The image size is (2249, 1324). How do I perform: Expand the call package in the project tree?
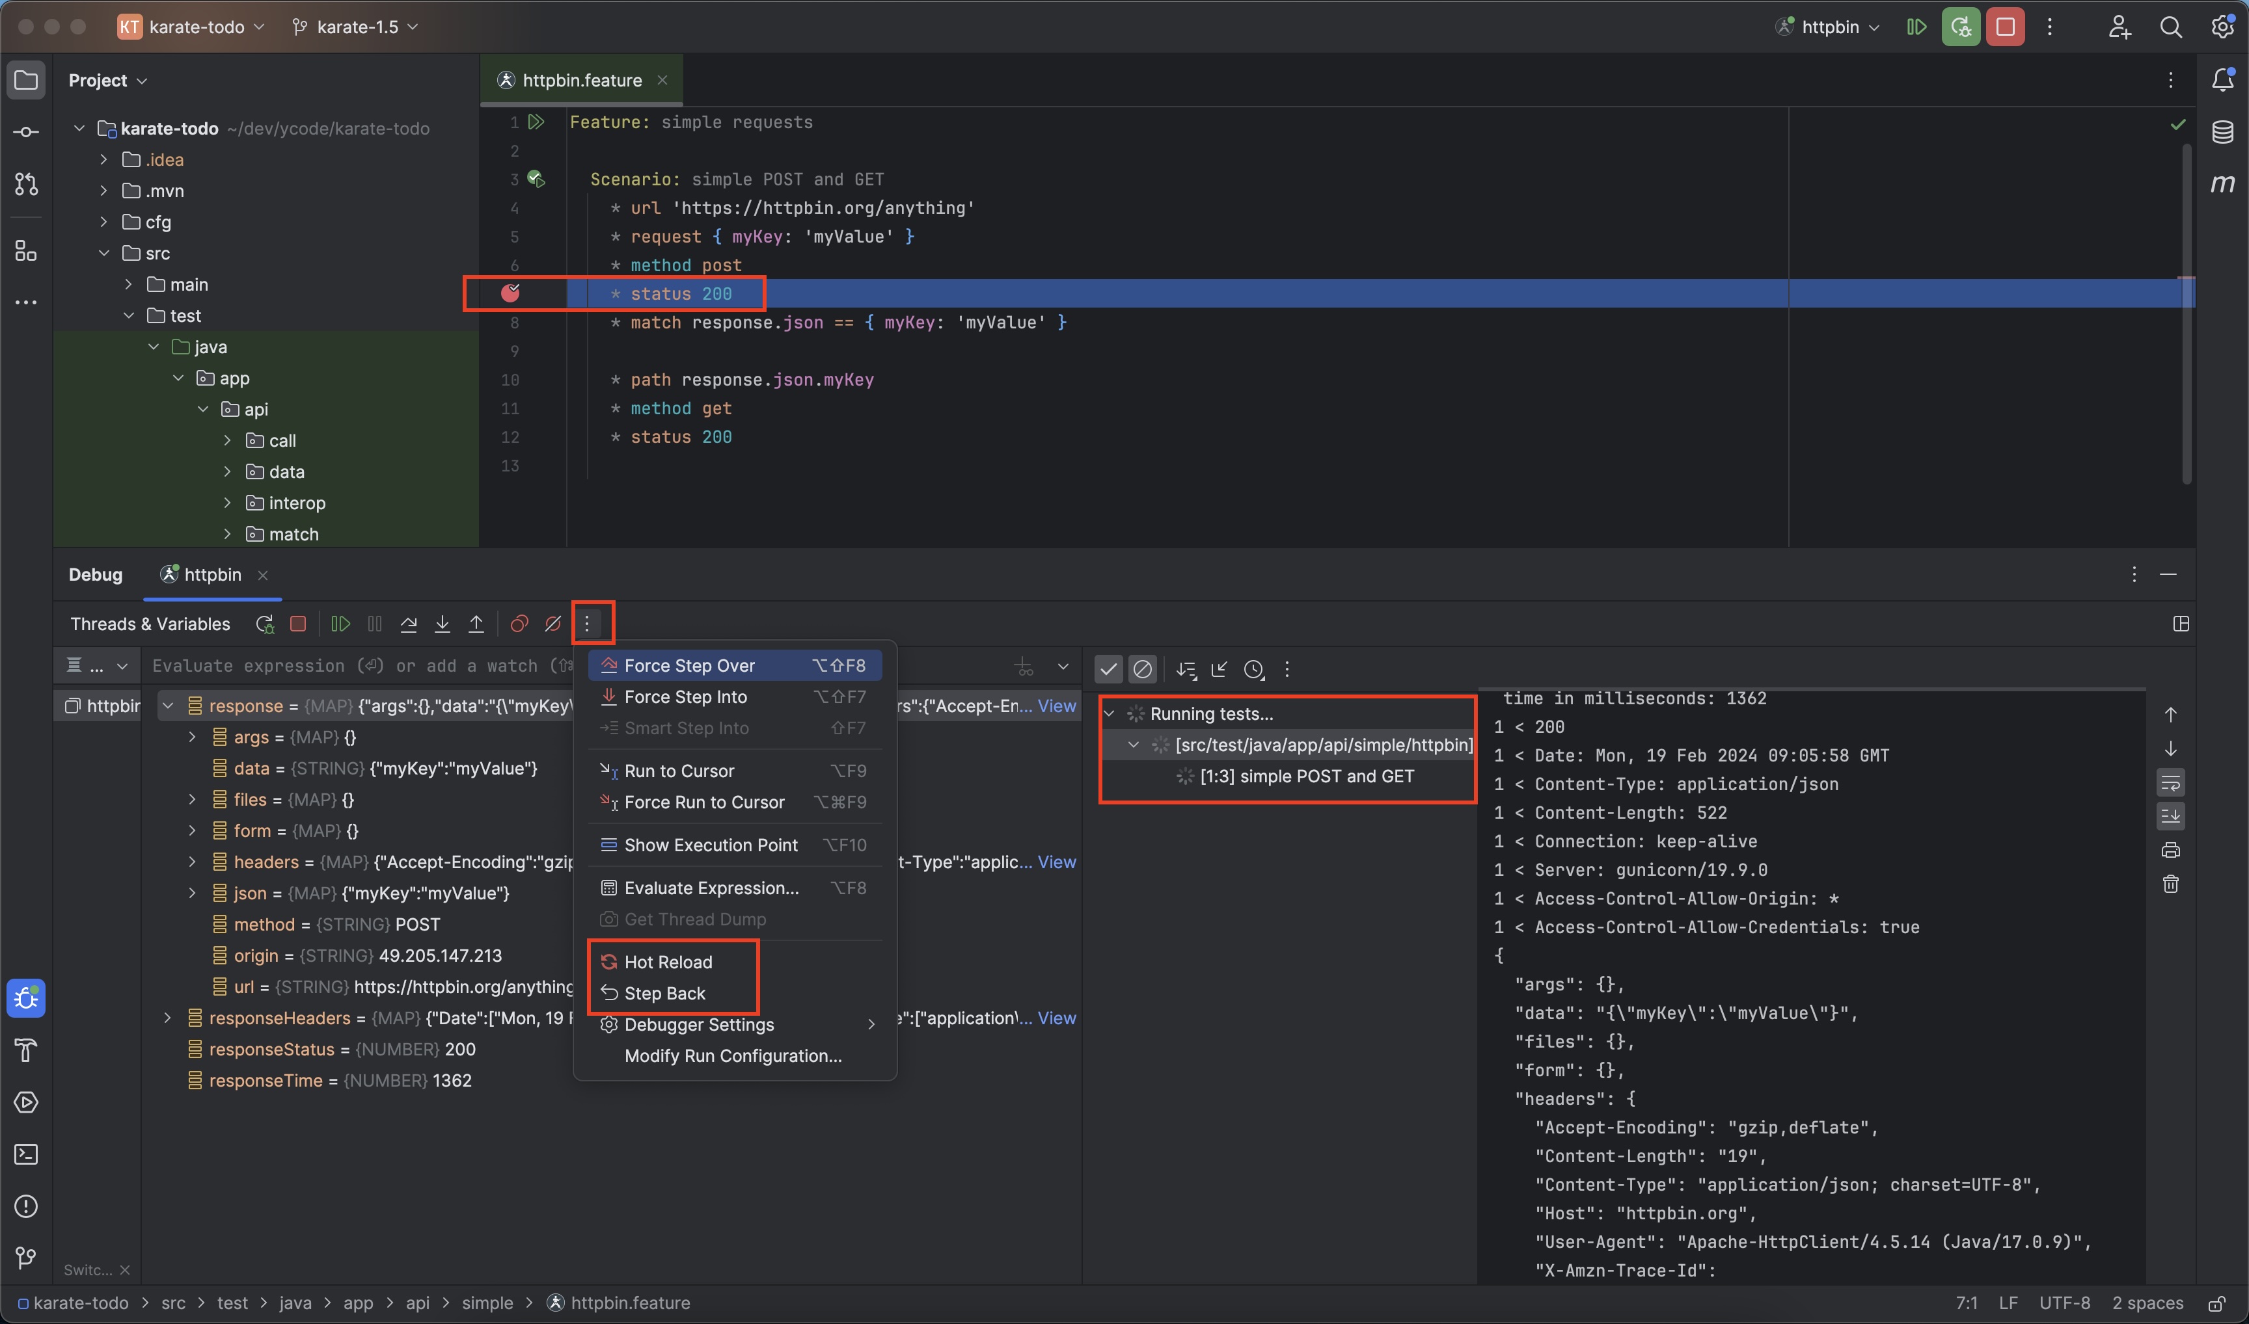point(228,440)
